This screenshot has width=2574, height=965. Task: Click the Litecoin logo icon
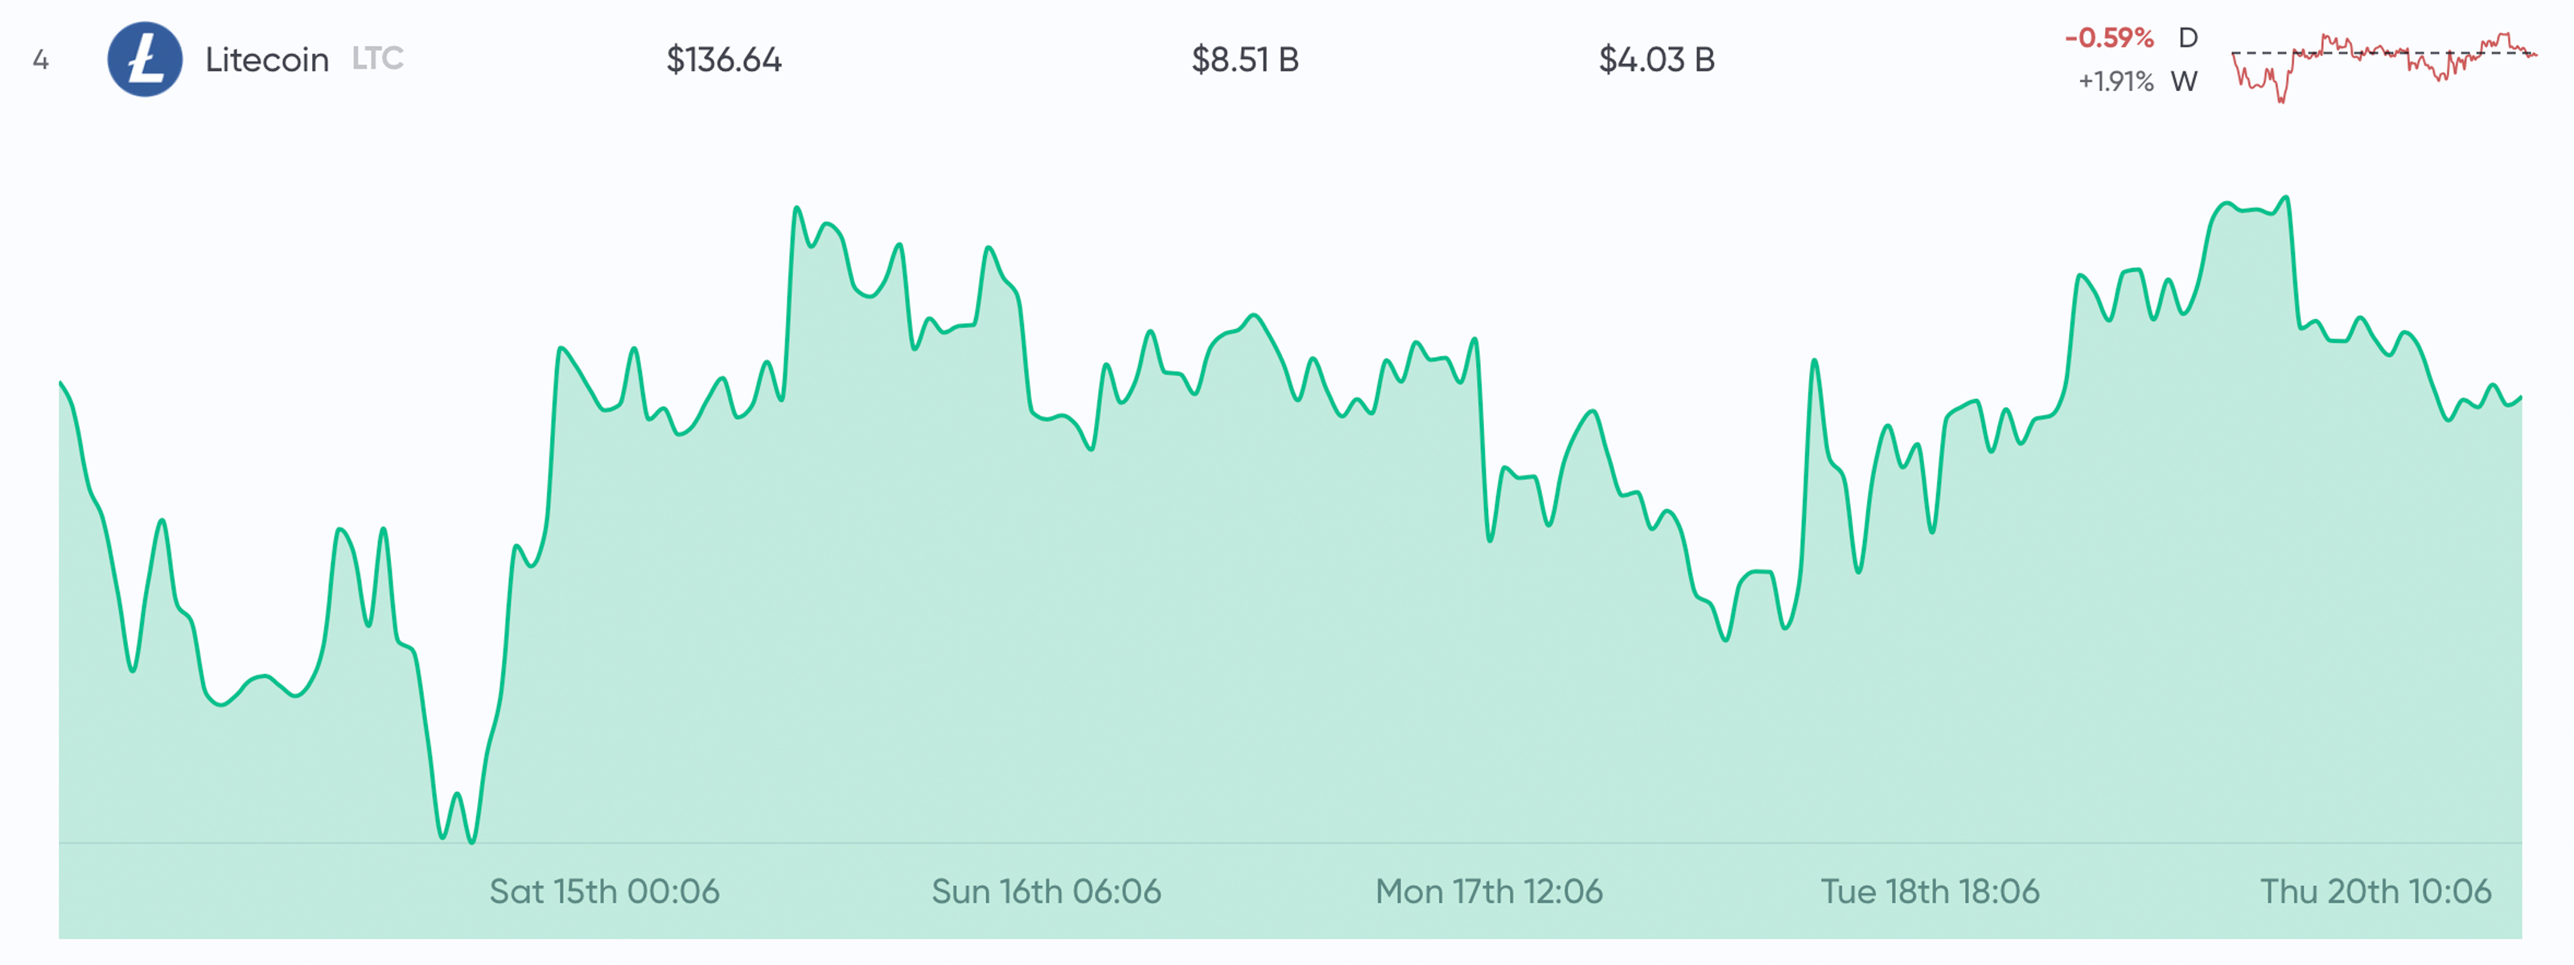click(x=145, y=60)
